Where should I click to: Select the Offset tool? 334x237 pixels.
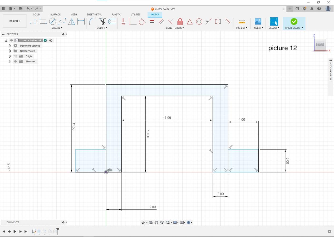click(x=112, y=22)
